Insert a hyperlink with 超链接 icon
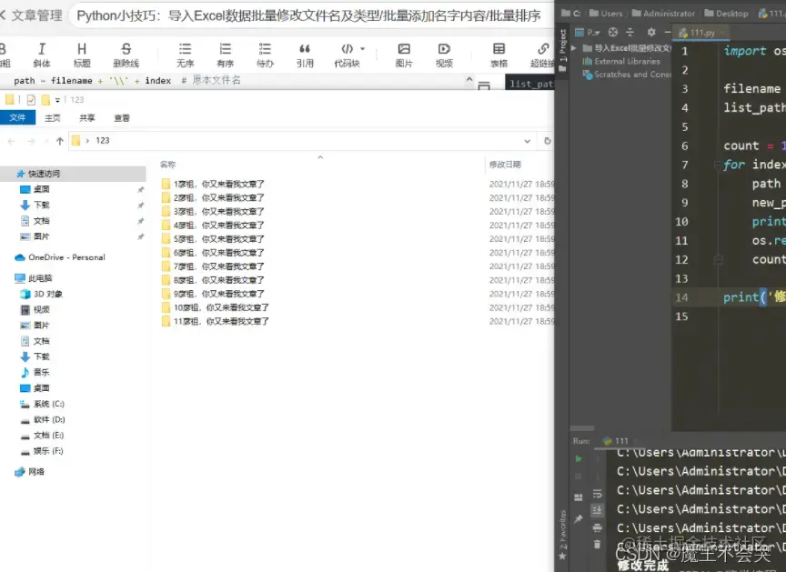The height and width of the screenshot is (572, 786). tap(542, 55)
